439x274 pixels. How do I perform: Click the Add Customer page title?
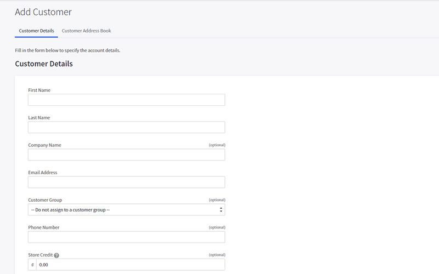[43, 12]
